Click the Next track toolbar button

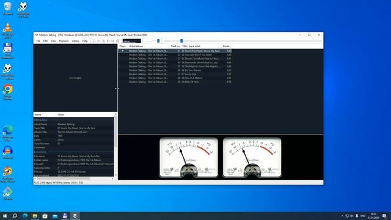pos(112,41)
